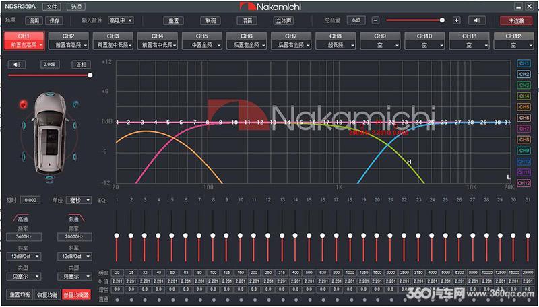
Task: Mute CH1 with the channel speaker icon
Action: pyautogui.click(x=17, y=64)
